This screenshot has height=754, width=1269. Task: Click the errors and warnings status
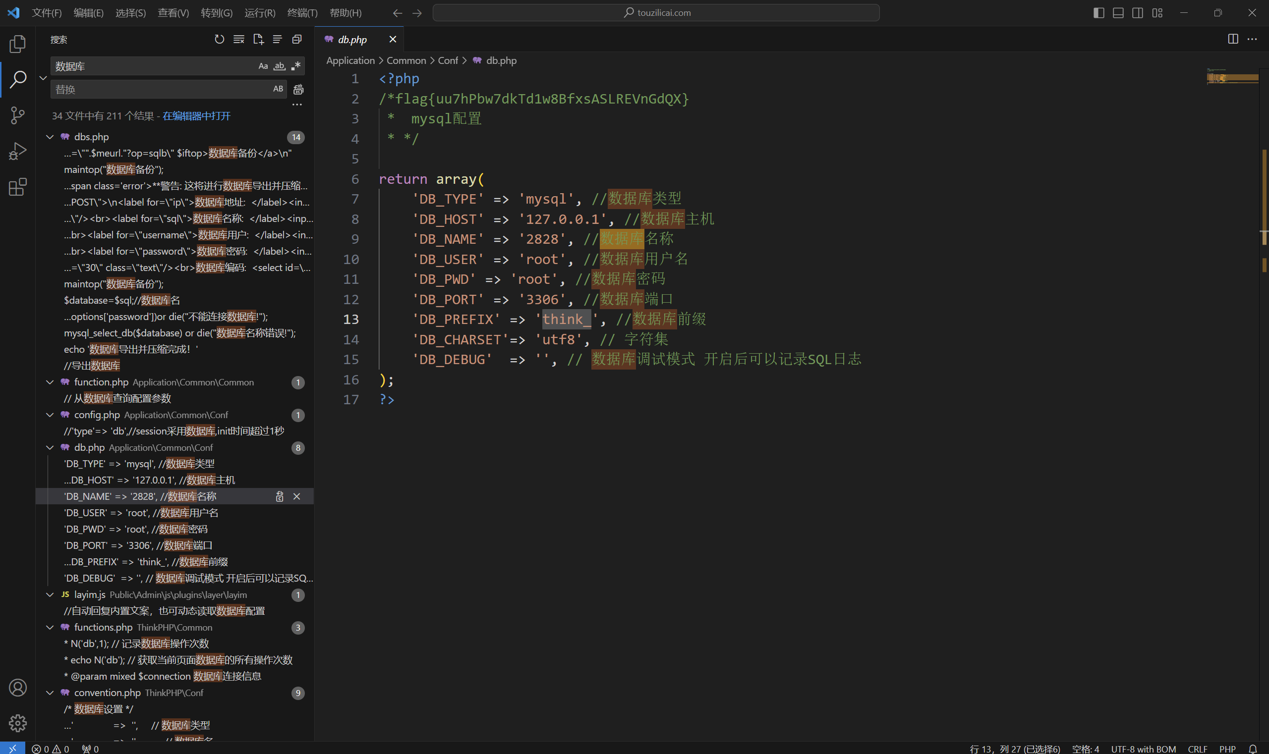click(x=51, y=749)
